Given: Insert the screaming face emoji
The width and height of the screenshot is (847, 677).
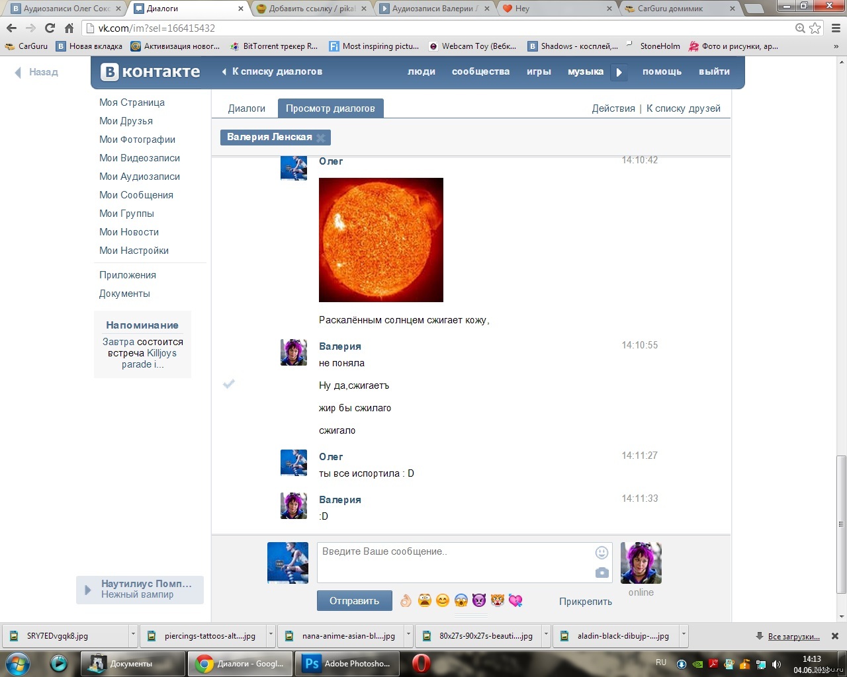Looking at the screenshot, I should point(461,600).
